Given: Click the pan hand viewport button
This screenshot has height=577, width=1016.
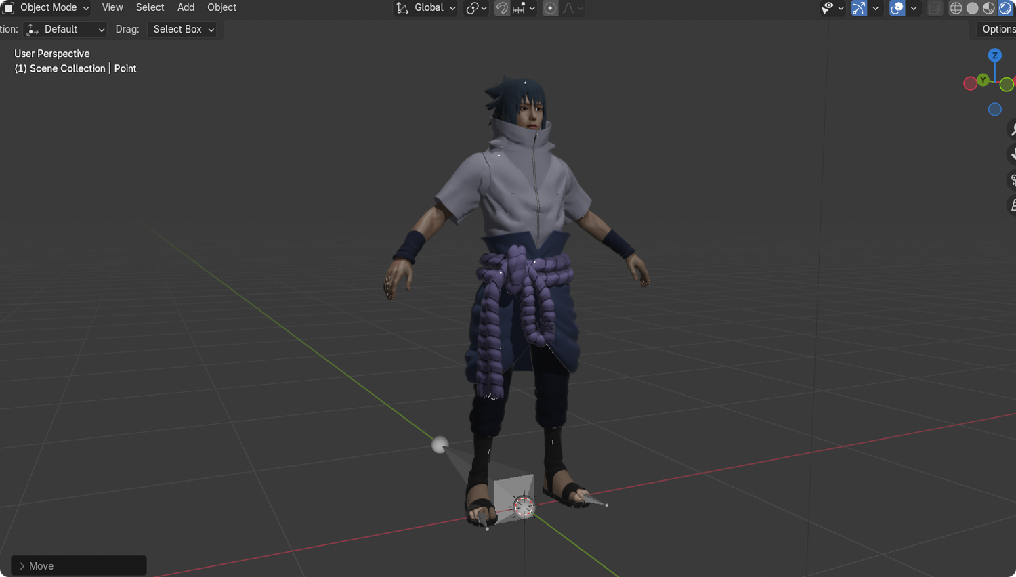Looking at the screenshot, I should [1013, 154].
